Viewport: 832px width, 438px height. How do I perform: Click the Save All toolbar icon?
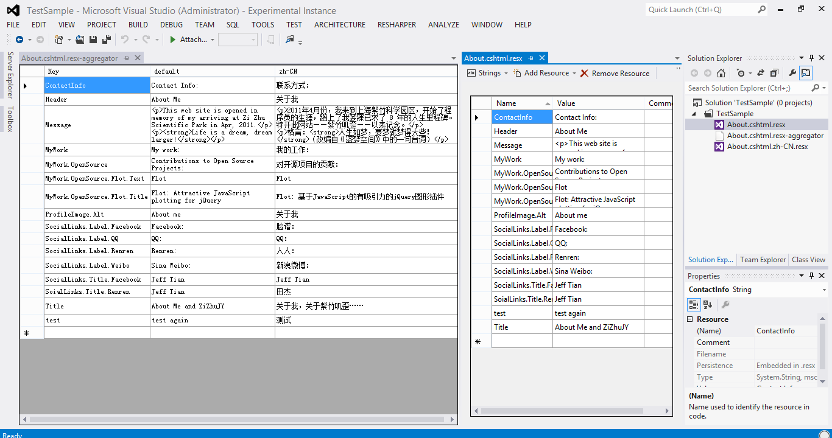(107, 40)
